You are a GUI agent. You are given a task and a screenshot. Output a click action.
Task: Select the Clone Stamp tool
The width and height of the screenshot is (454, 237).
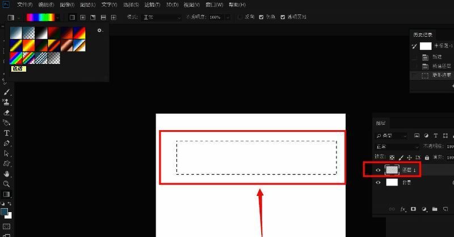pos(6,102)
